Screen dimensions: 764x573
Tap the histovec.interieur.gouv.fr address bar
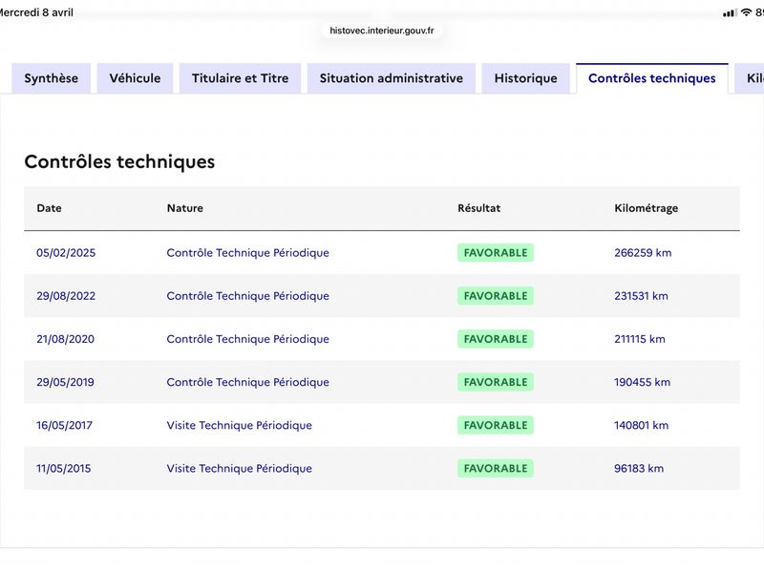[382, 31]
